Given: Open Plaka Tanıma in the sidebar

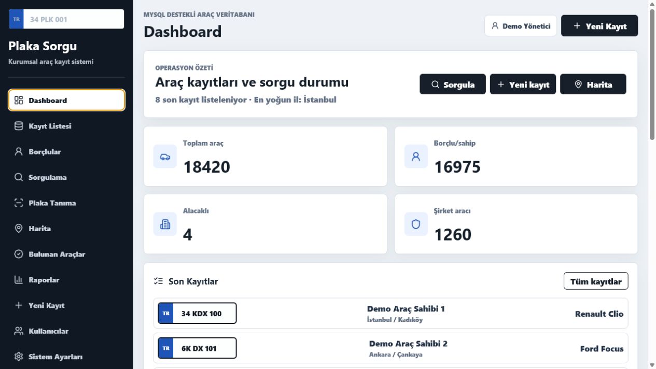Looking at the screenshot, I should point(66,203).
